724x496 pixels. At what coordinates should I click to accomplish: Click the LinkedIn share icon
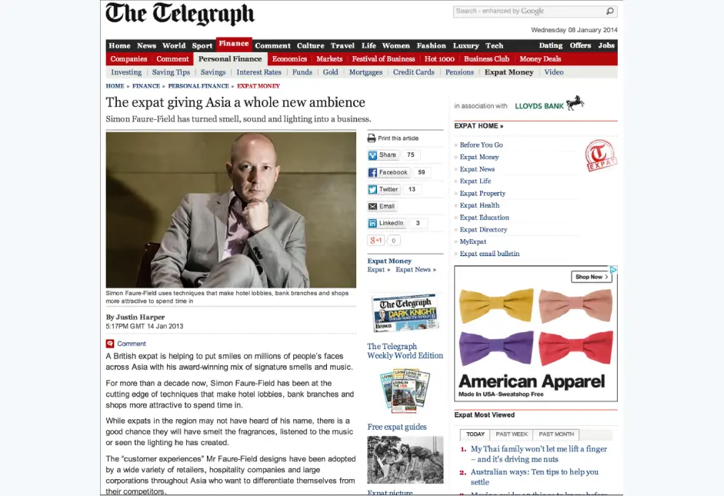click(372, 224)
